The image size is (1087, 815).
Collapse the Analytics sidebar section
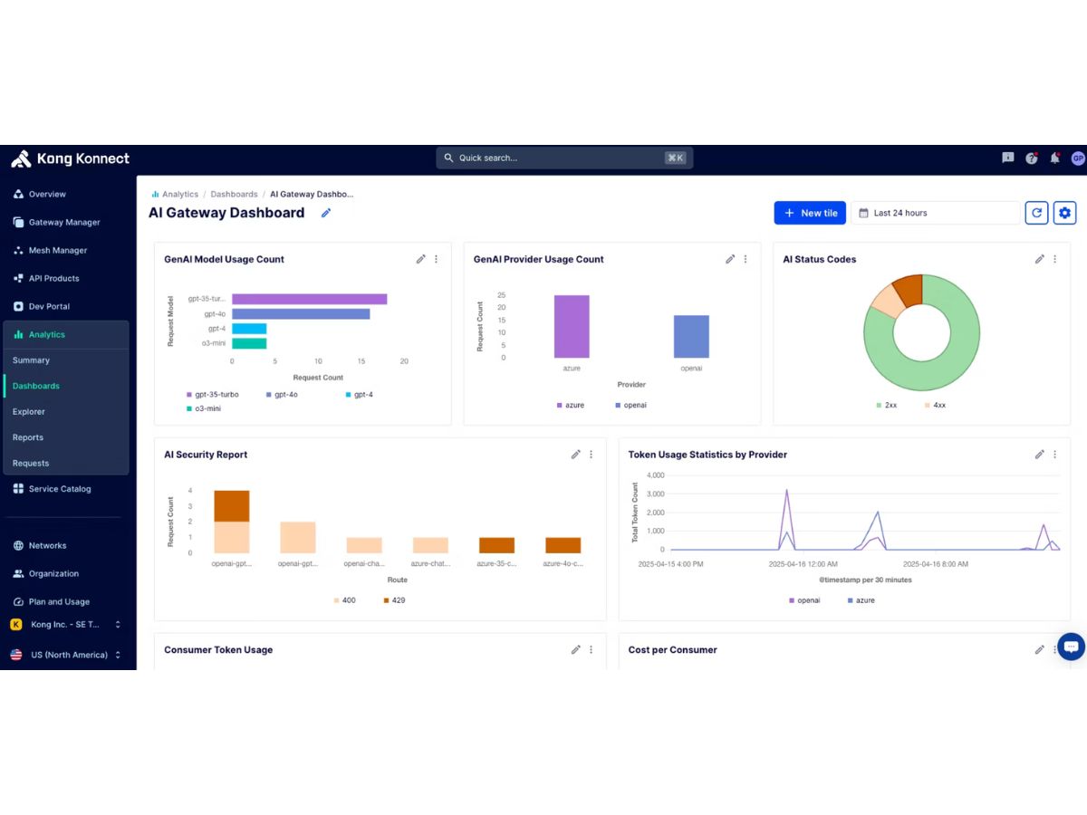(66, 334)
